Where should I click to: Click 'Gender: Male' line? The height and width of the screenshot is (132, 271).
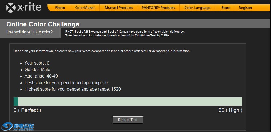(37, 69)
